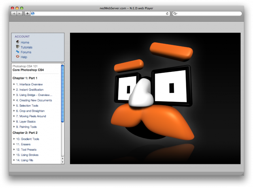
Task: Open the Help link
Action: pos(24,57)
